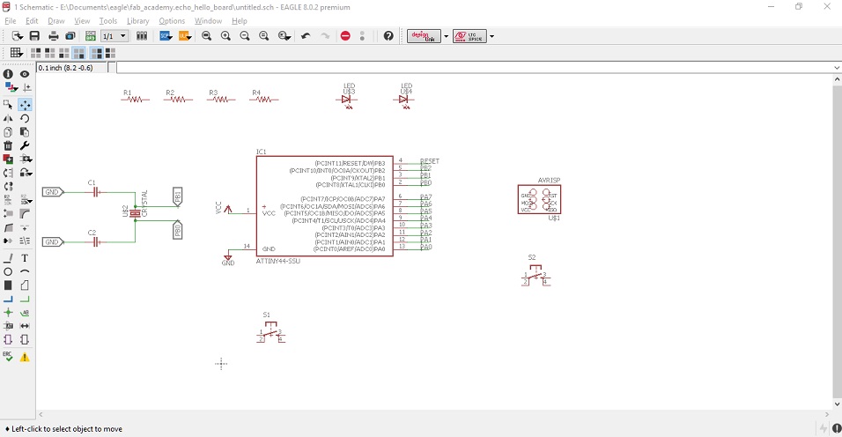Open the sheet selector 1/1 dropdown
This screenshot has width=842, height=437.
click(114, 36)
